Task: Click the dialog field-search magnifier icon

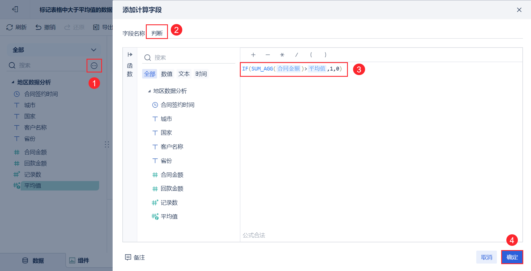Action: point(148,58)
